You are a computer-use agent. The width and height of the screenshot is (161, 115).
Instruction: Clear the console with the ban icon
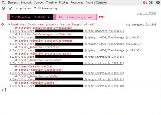pos(3,8)
